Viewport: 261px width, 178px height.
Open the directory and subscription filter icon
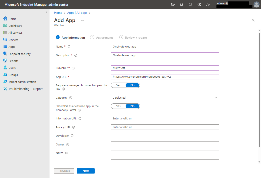(173, 5)
